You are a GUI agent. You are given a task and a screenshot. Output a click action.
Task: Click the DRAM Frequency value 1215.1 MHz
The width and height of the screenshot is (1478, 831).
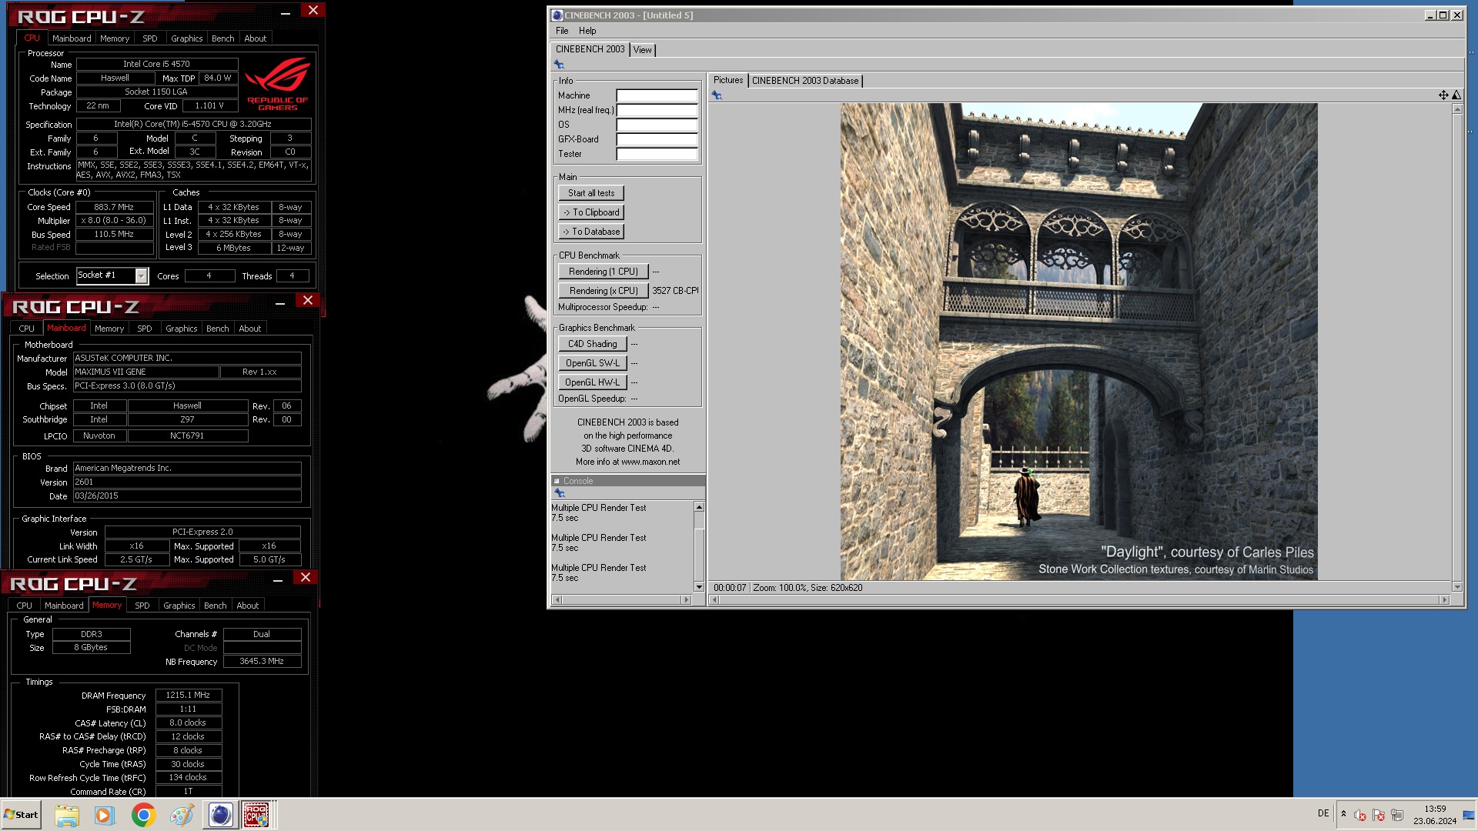pyautogui.click(x=189, y=696)
